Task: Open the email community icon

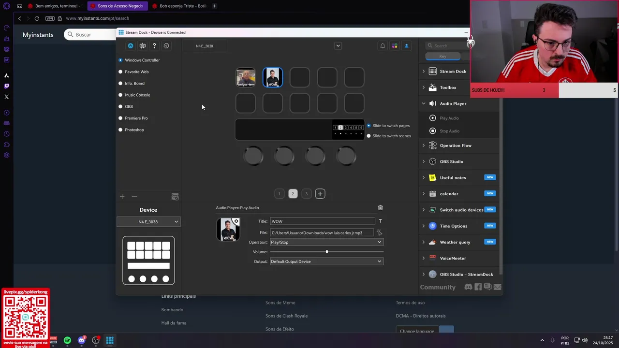Action: [x=497, y=287]
